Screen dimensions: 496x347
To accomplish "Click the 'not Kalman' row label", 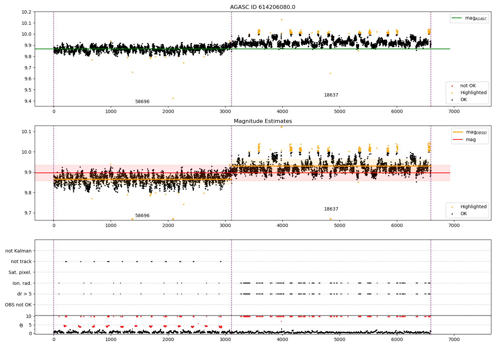I will pos(19,251).
